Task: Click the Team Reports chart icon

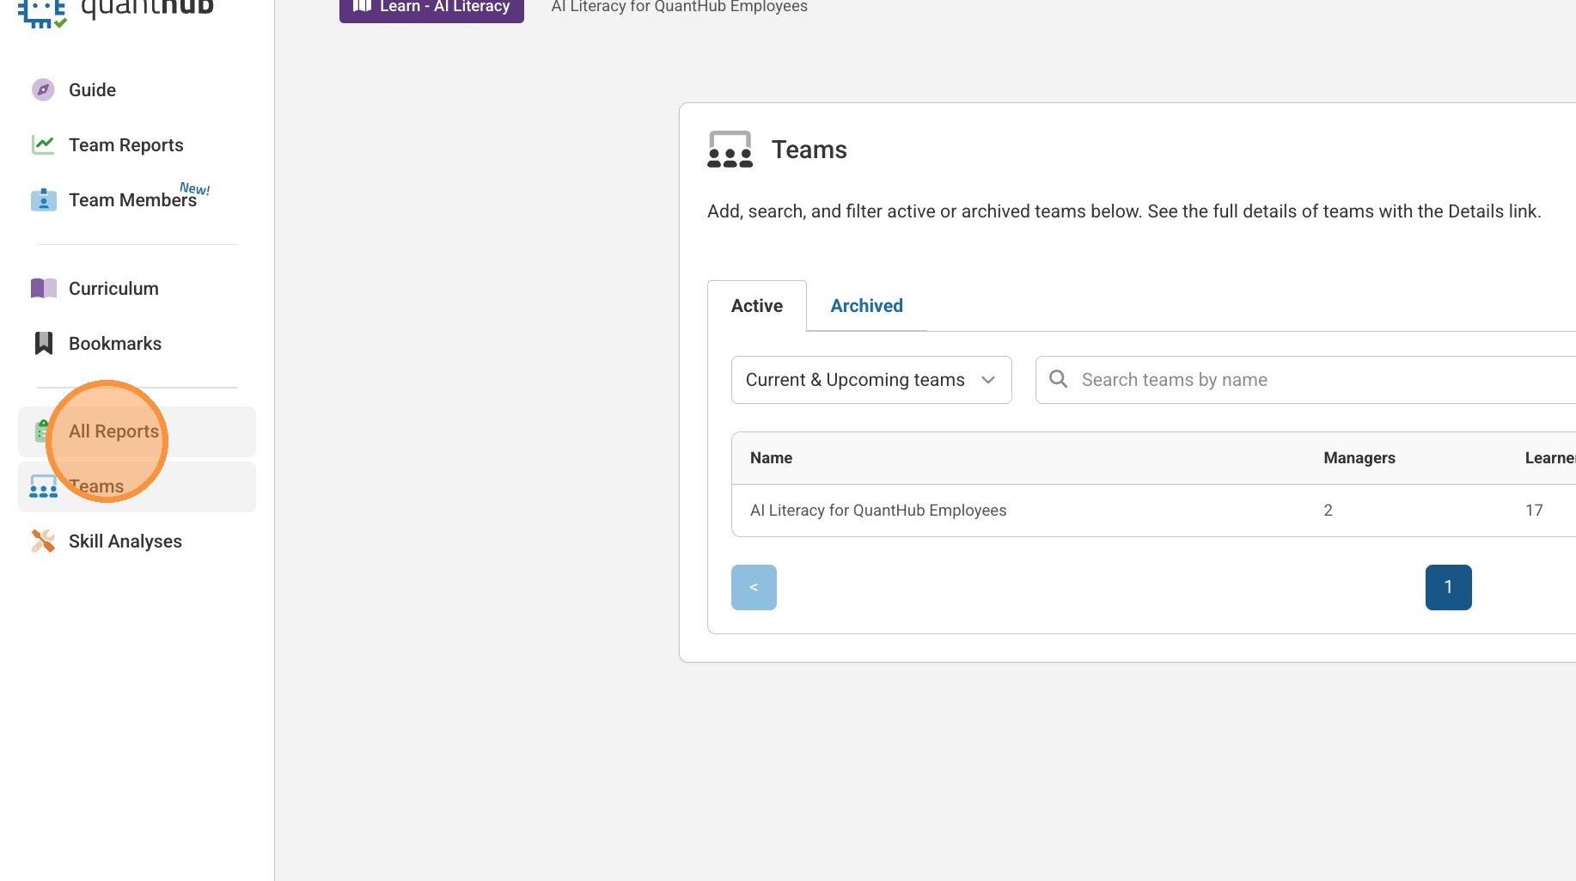Action: coord(43,145)
